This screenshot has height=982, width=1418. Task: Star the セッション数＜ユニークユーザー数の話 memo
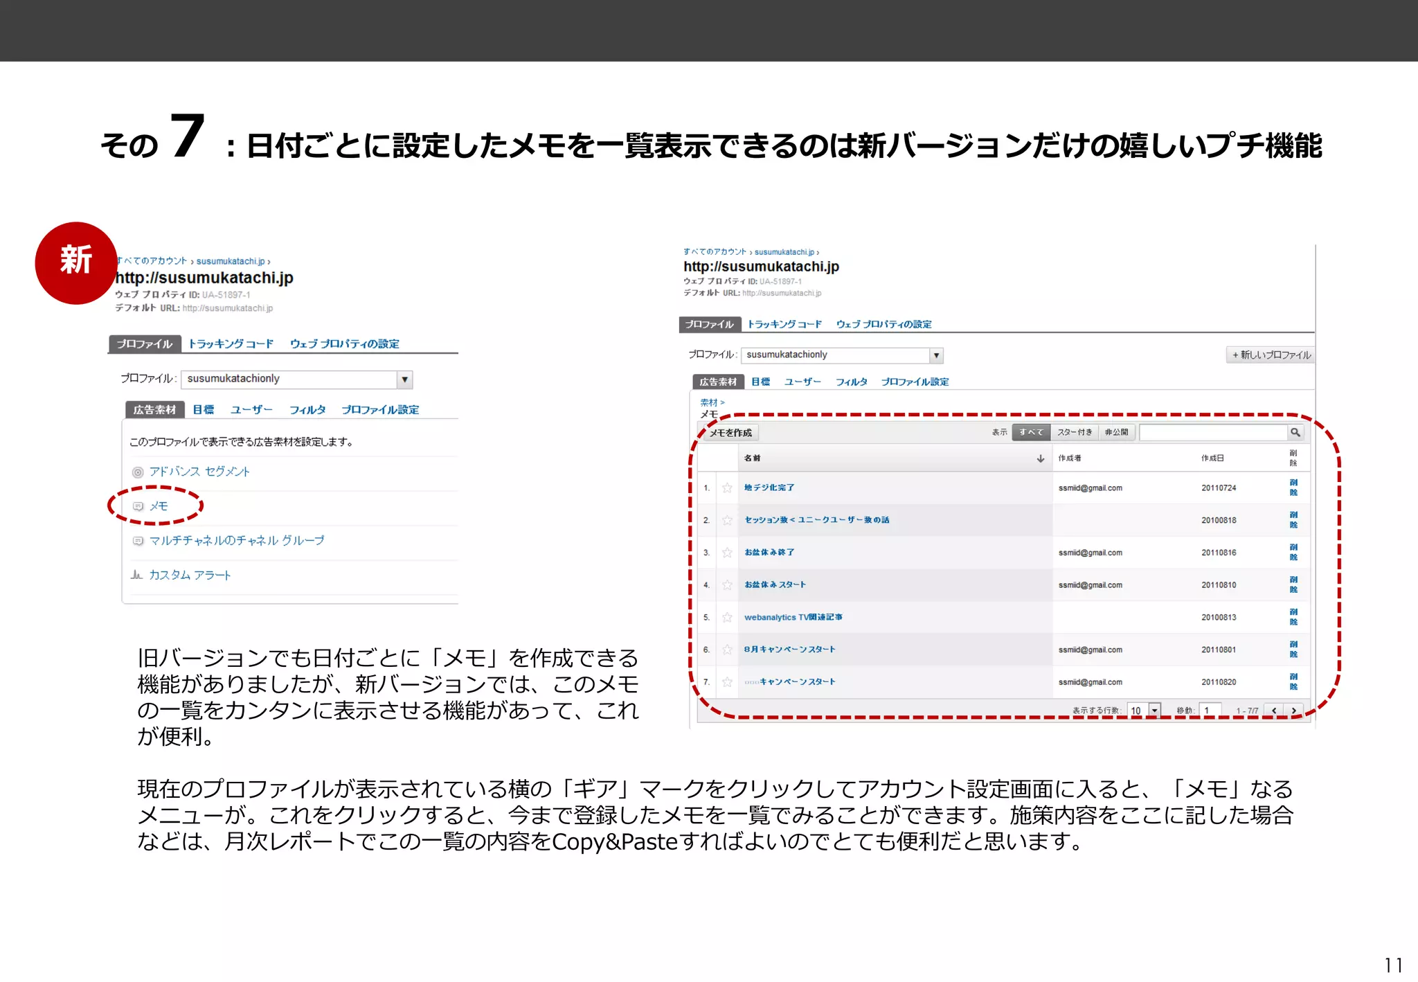[727, 520]
